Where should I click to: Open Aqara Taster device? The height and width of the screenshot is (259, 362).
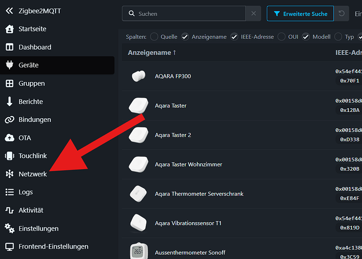pyautogui.click(x=171, y=106)
